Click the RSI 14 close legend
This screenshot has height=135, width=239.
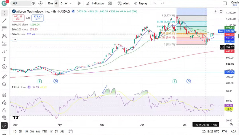click(x=19, y=87)
